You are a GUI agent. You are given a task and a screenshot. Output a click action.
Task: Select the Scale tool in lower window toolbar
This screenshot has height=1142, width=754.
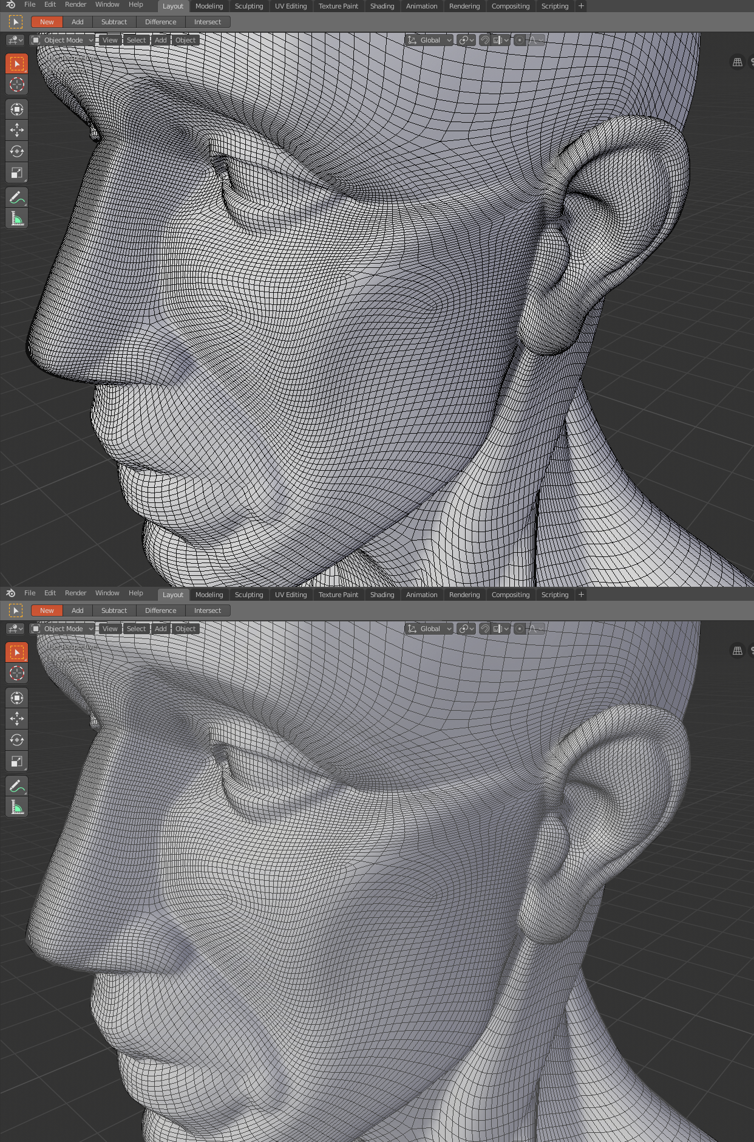click(x=17, y=761)
